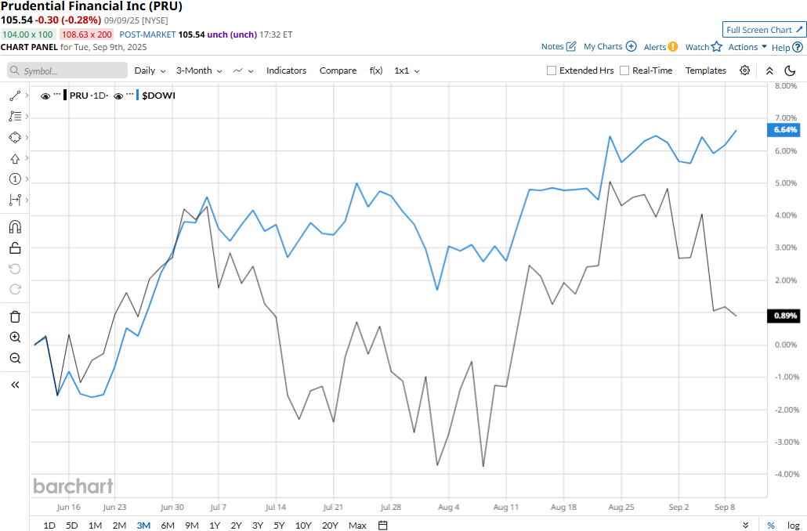Expand the line tool submenu arrow
Image resolution: width=807 pixels, height=531 pixels.
27,96
